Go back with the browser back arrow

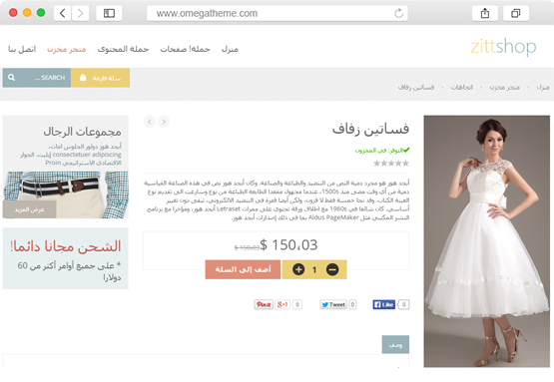point(63,13)
